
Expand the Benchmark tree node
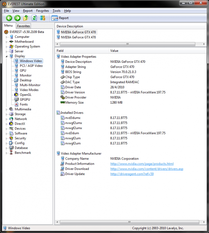(x=6, y=153)
